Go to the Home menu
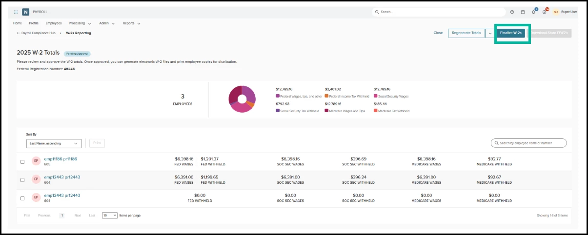 tap(18, 23)
